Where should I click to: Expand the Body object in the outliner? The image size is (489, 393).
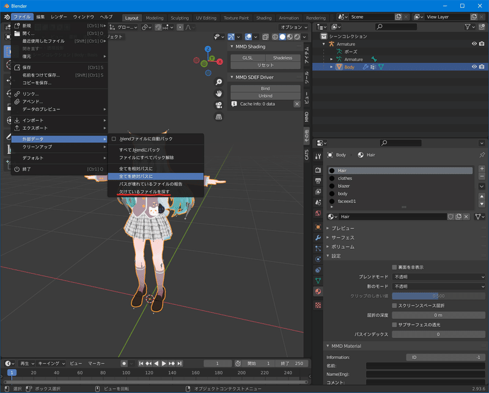point(331,67)
